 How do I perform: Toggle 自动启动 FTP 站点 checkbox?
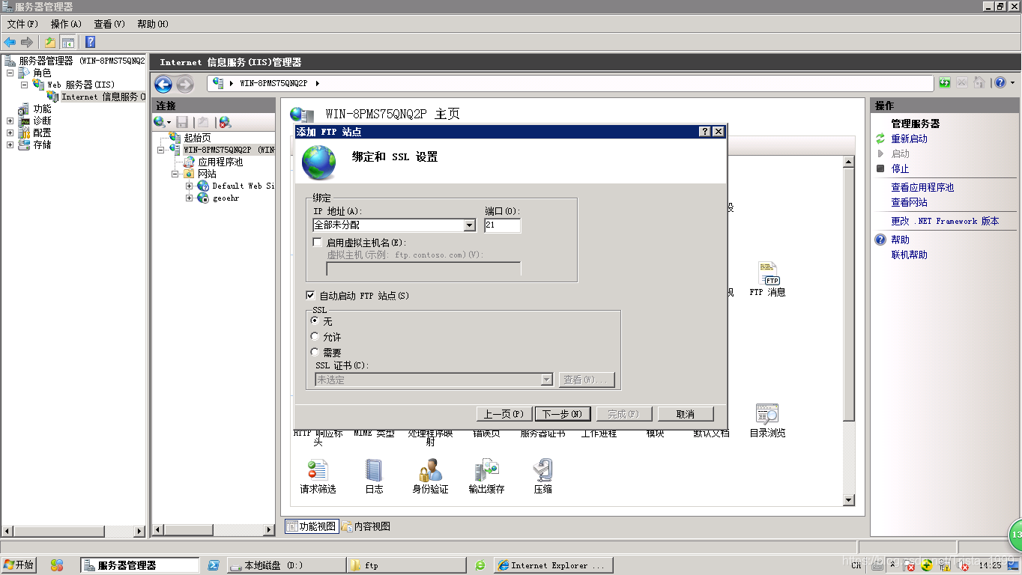[311, 296]
